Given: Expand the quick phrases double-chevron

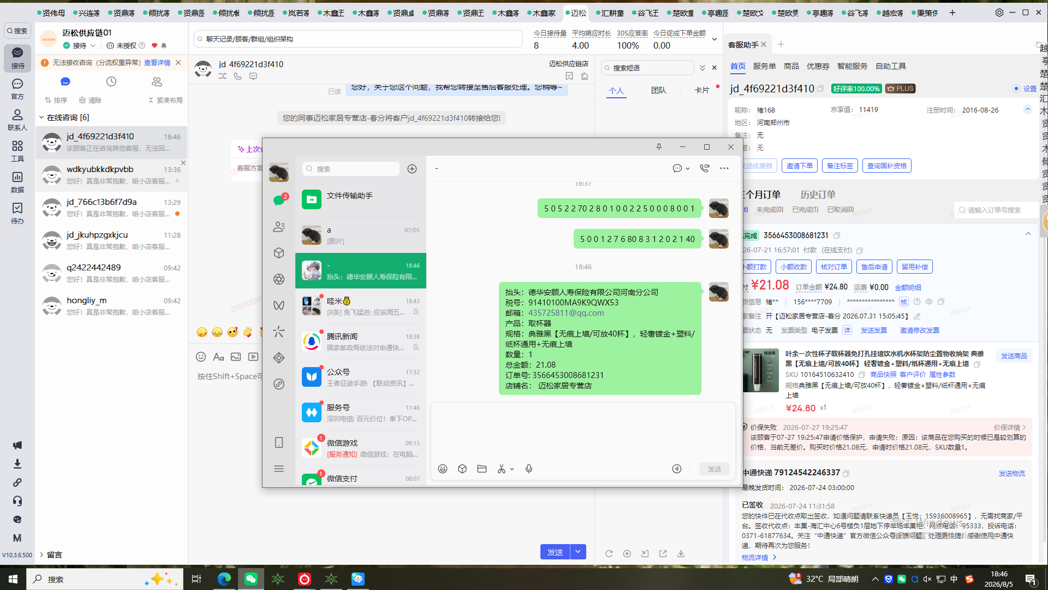Looking at the screenshot, I should 702,68.
